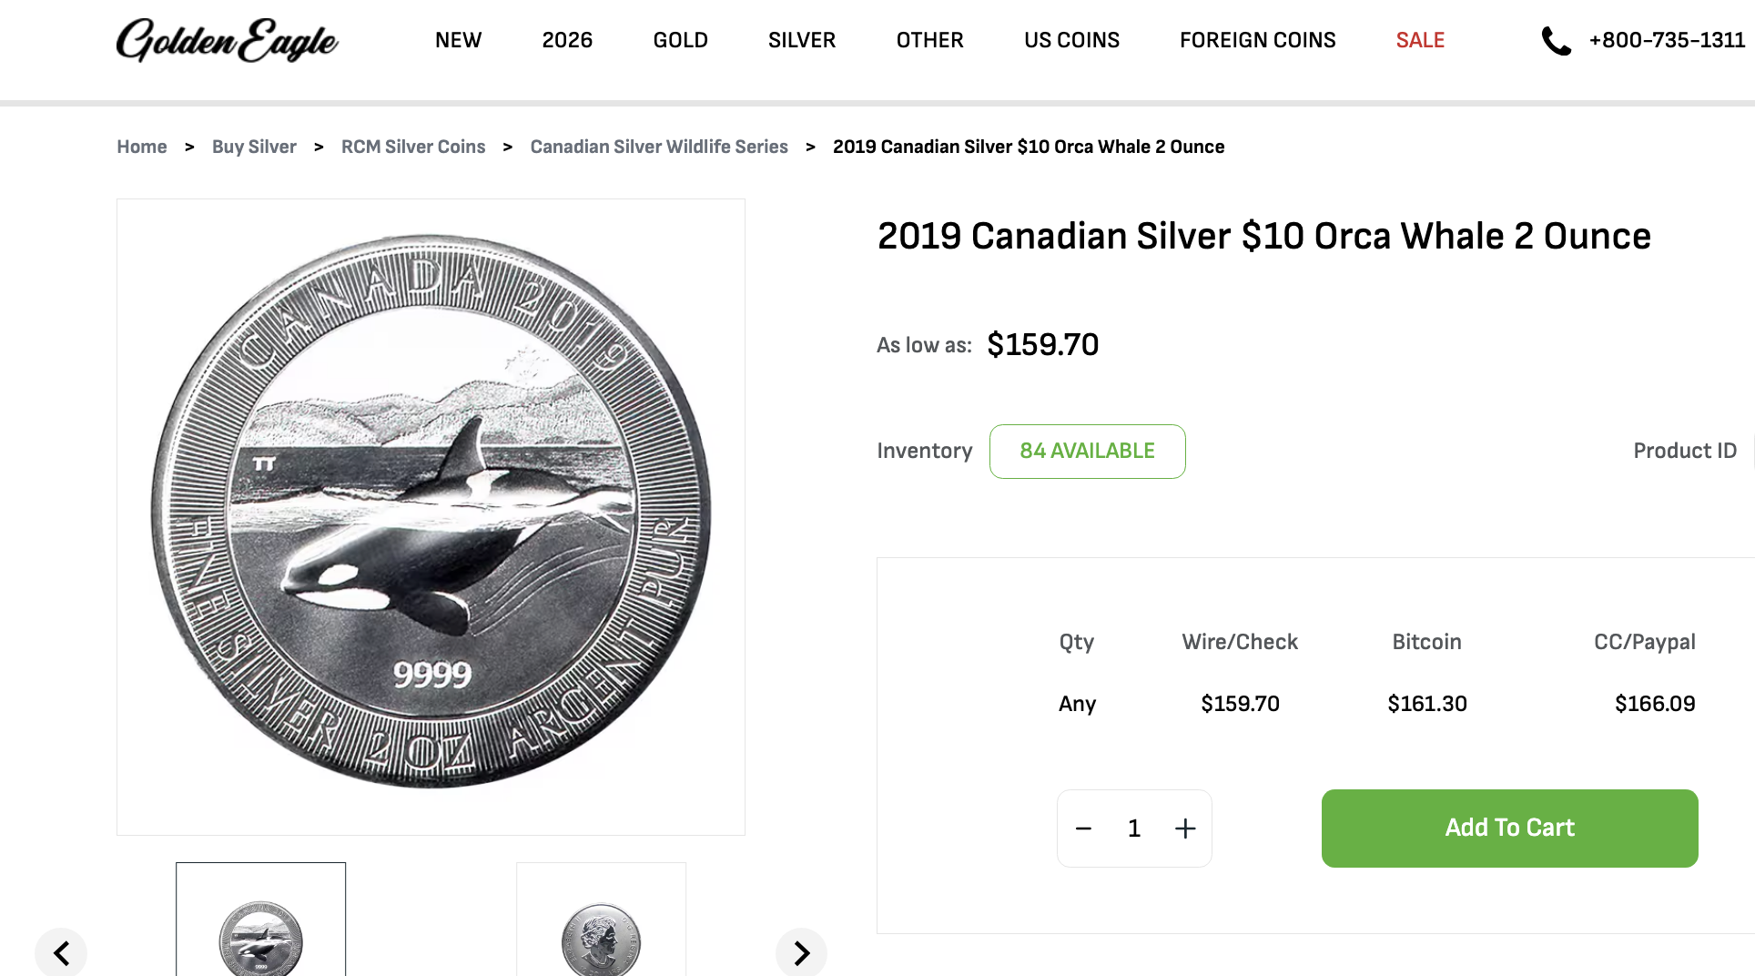Image resolution: width=1755 pixels, height=976 pixels.
Task: Go to previous product image arrow
Action: (x=61, y=953)
